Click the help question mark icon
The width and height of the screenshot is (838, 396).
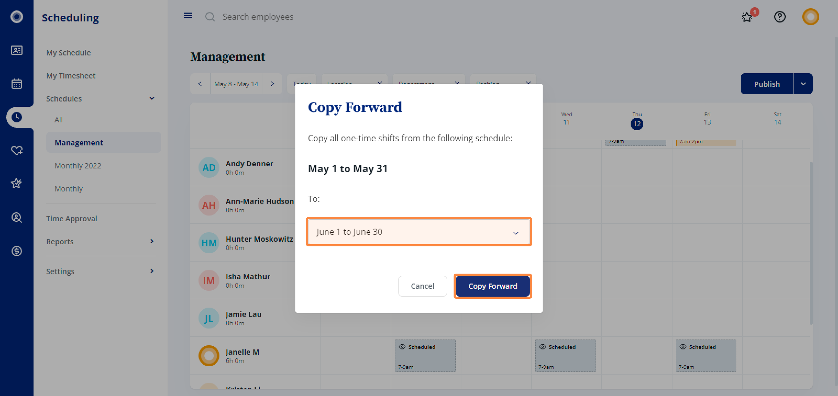(x=779, y=16)
